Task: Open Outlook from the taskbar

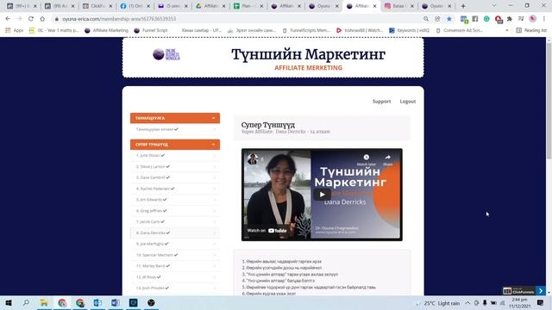Action: (x=97, y=302)
